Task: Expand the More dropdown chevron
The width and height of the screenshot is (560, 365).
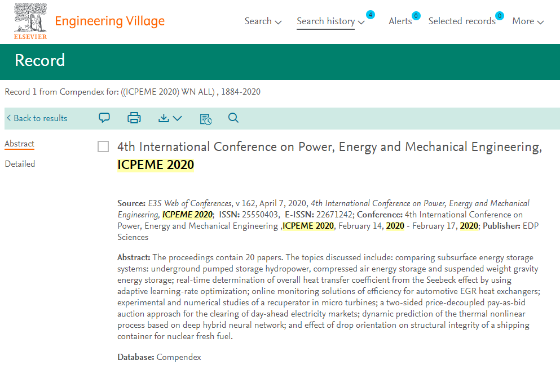Action: tap(540, 22)
